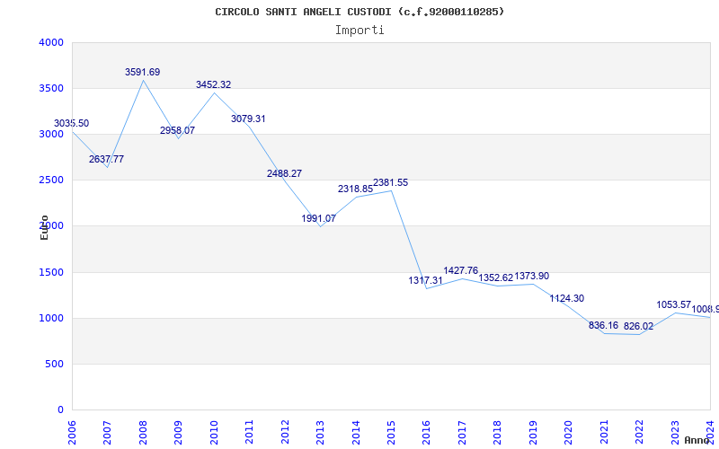The width and height of the screenshot is (719, 449).
Task: Click the 2016 x-axis year label
Action: 426,432
